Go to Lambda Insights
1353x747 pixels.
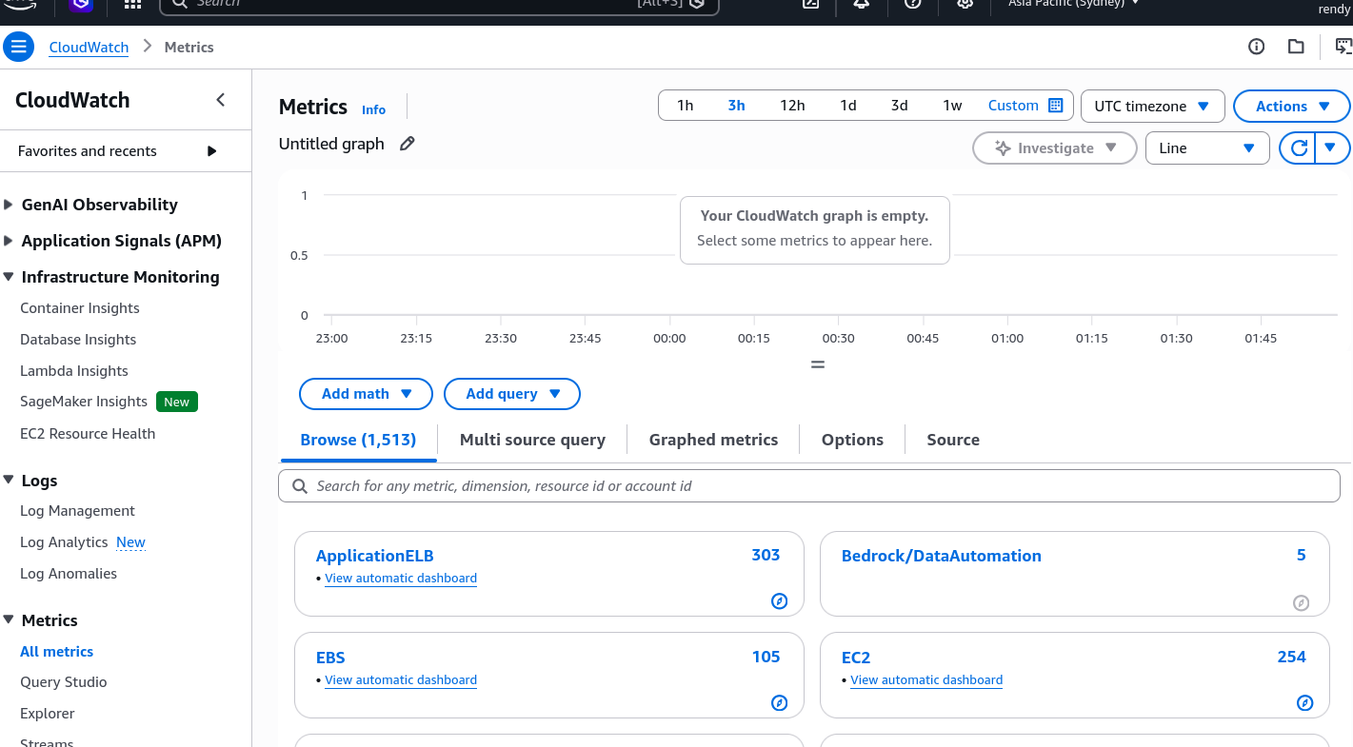[x=74, y=371]
